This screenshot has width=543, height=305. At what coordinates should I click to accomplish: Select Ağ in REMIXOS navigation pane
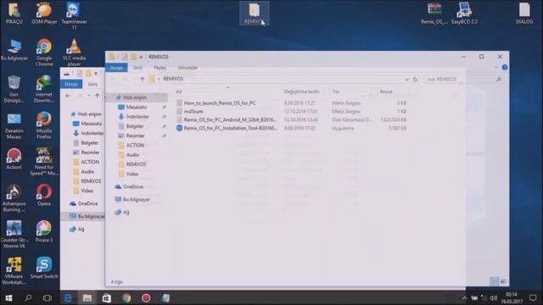click(x=126, y=212)
